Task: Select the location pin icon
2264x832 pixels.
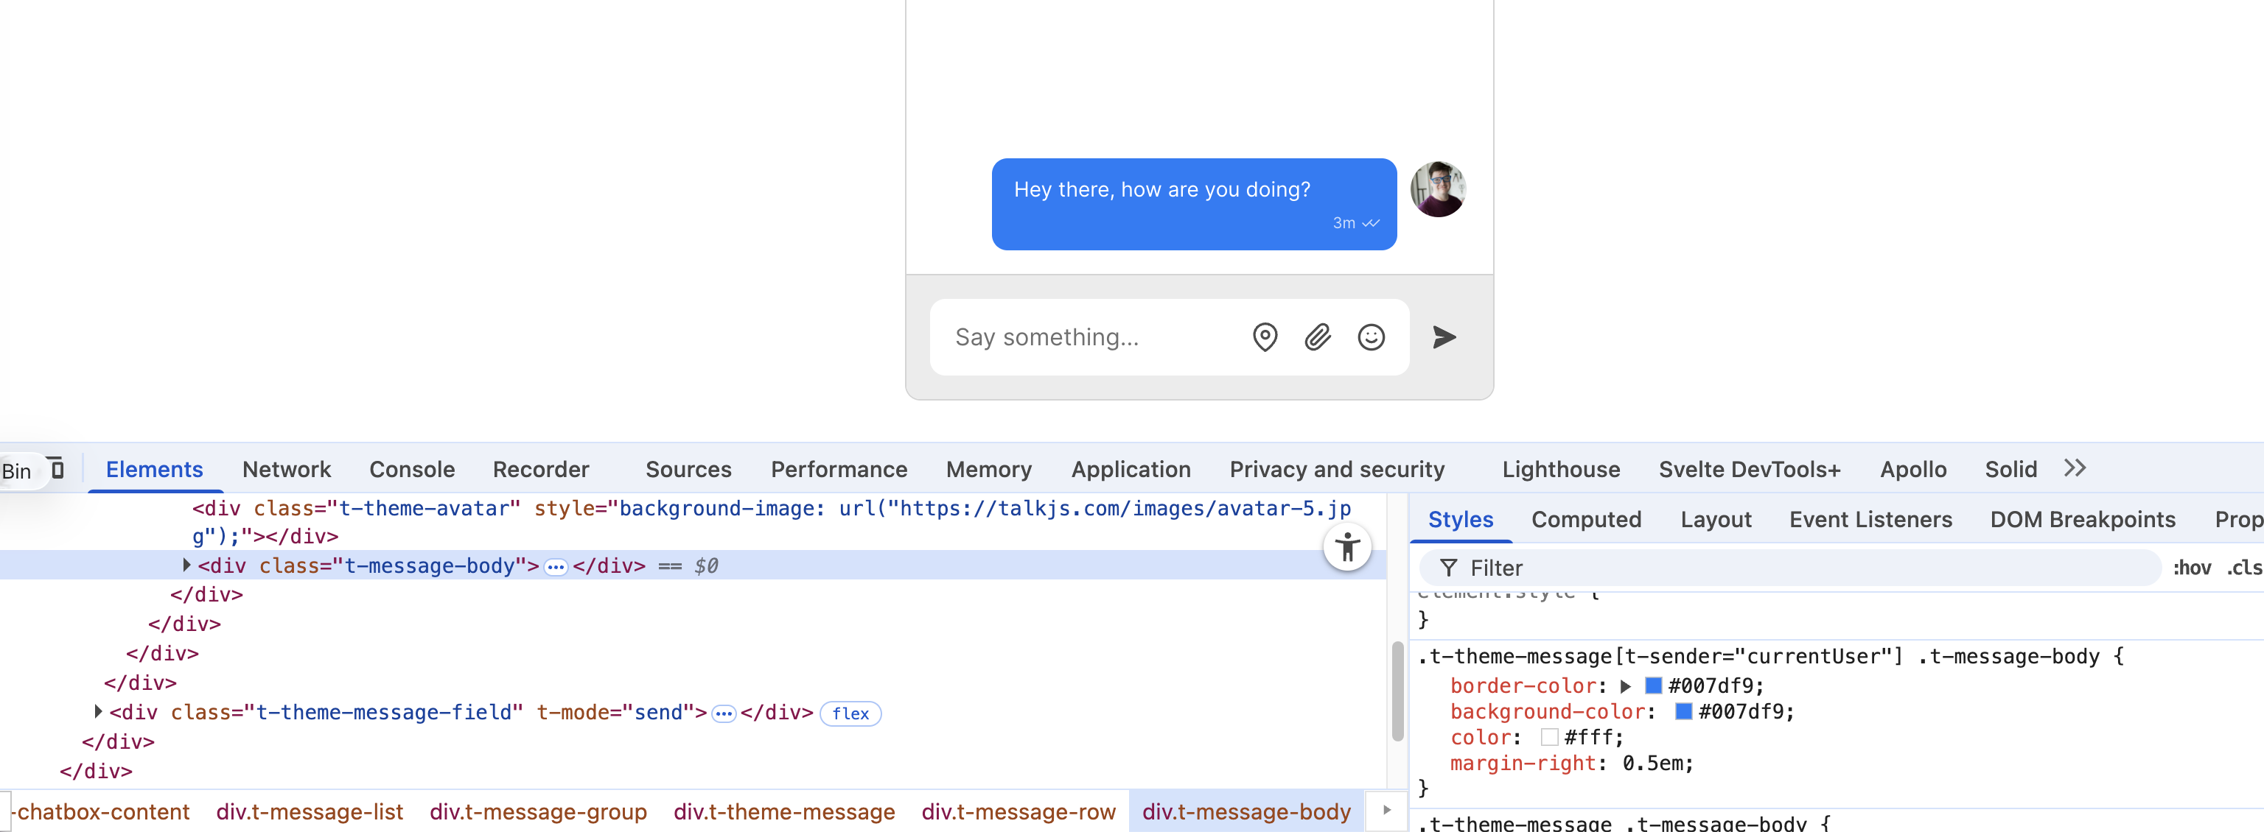Action: click(x=1264, y=337)
